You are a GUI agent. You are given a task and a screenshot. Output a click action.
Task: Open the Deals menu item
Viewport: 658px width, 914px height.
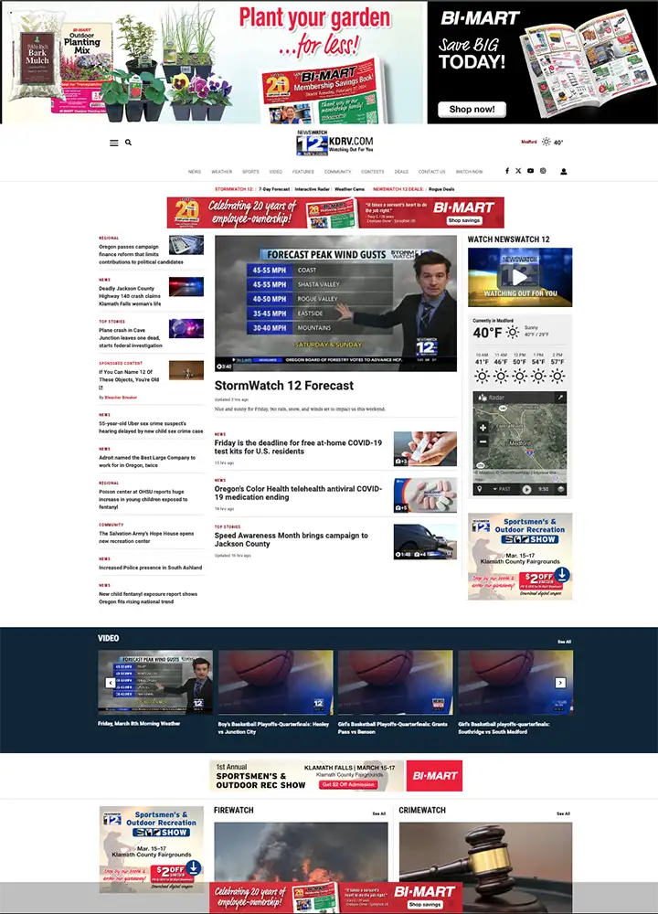[x=401, y=172]
